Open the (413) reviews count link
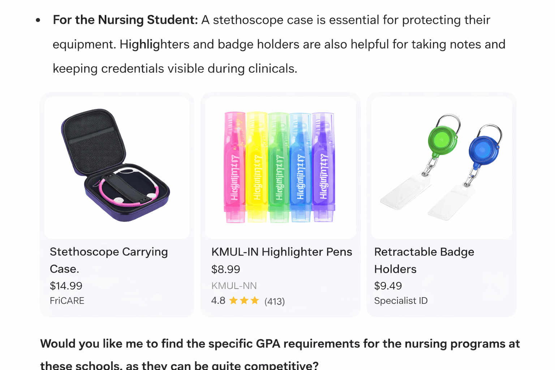Screen dimensions: 555x370 [x=274, y=301]
